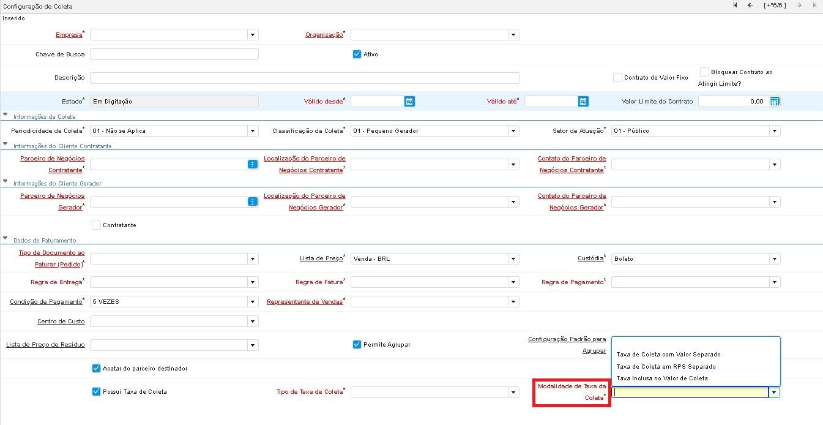Viewport: 823px width, 425px height.
Task: Choose Taxa Inclusa no Valor de Coleta
Action: (661, 378)
